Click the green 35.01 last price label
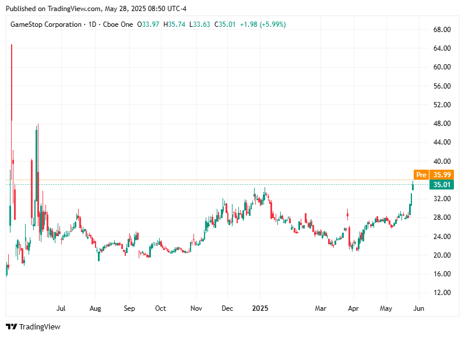The image size is (465, 337). tap(442, 184)
